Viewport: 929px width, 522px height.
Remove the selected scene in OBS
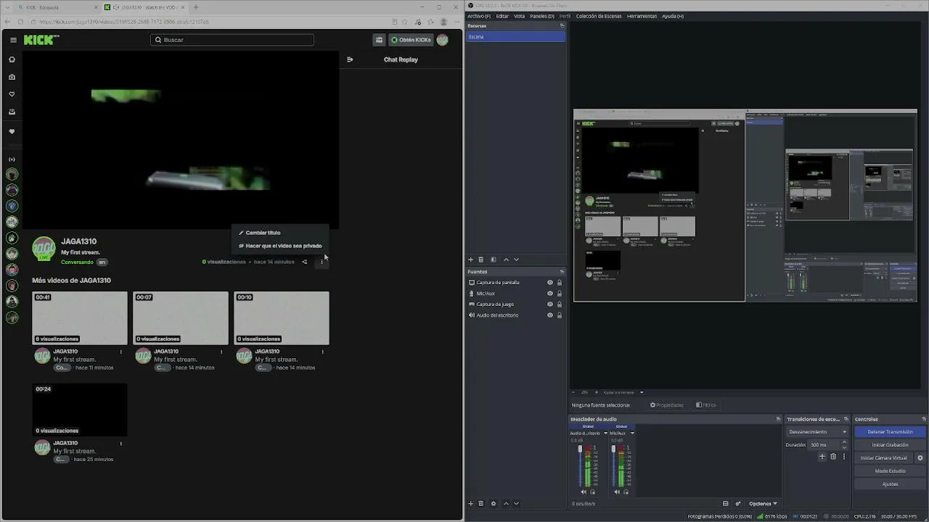(x=480, y=260)
